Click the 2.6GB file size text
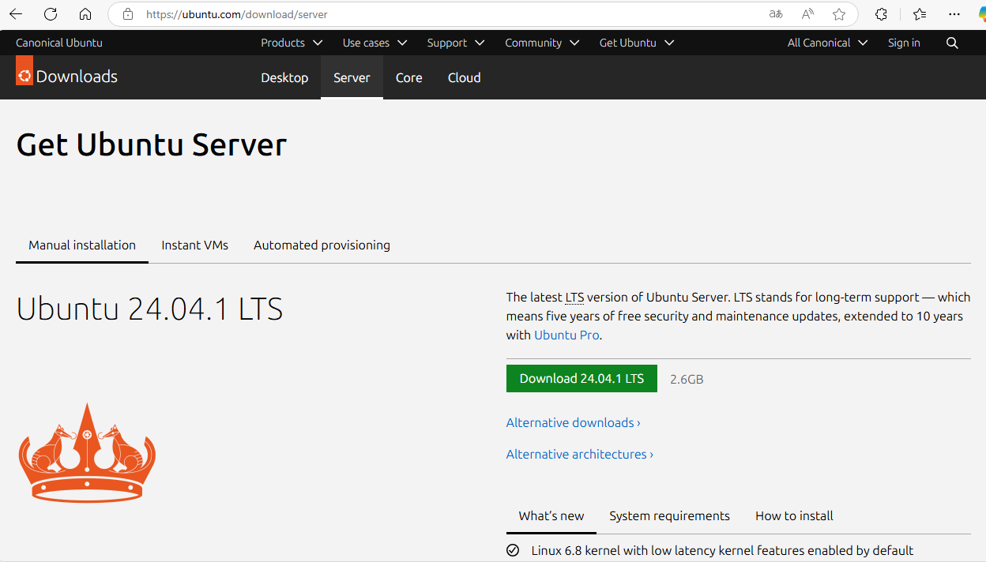The height and width of the screenshot is (562, 986). 687,379
